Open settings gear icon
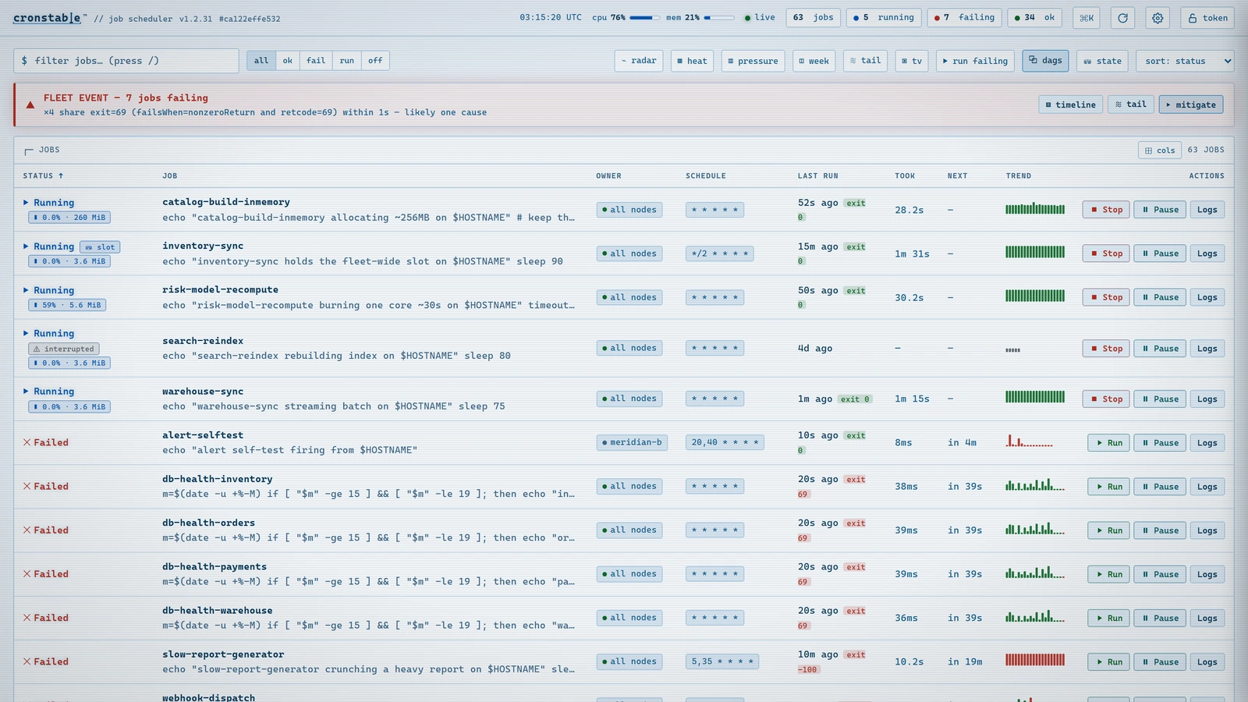The width and height of the screenshot is (1248, 702). [1158, 18]
